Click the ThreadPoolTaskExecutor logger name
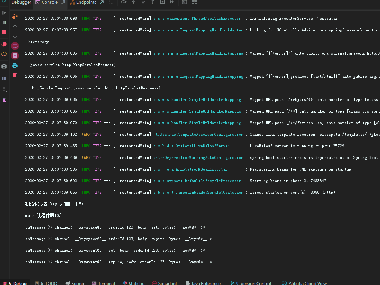 (x=197, y=18)
